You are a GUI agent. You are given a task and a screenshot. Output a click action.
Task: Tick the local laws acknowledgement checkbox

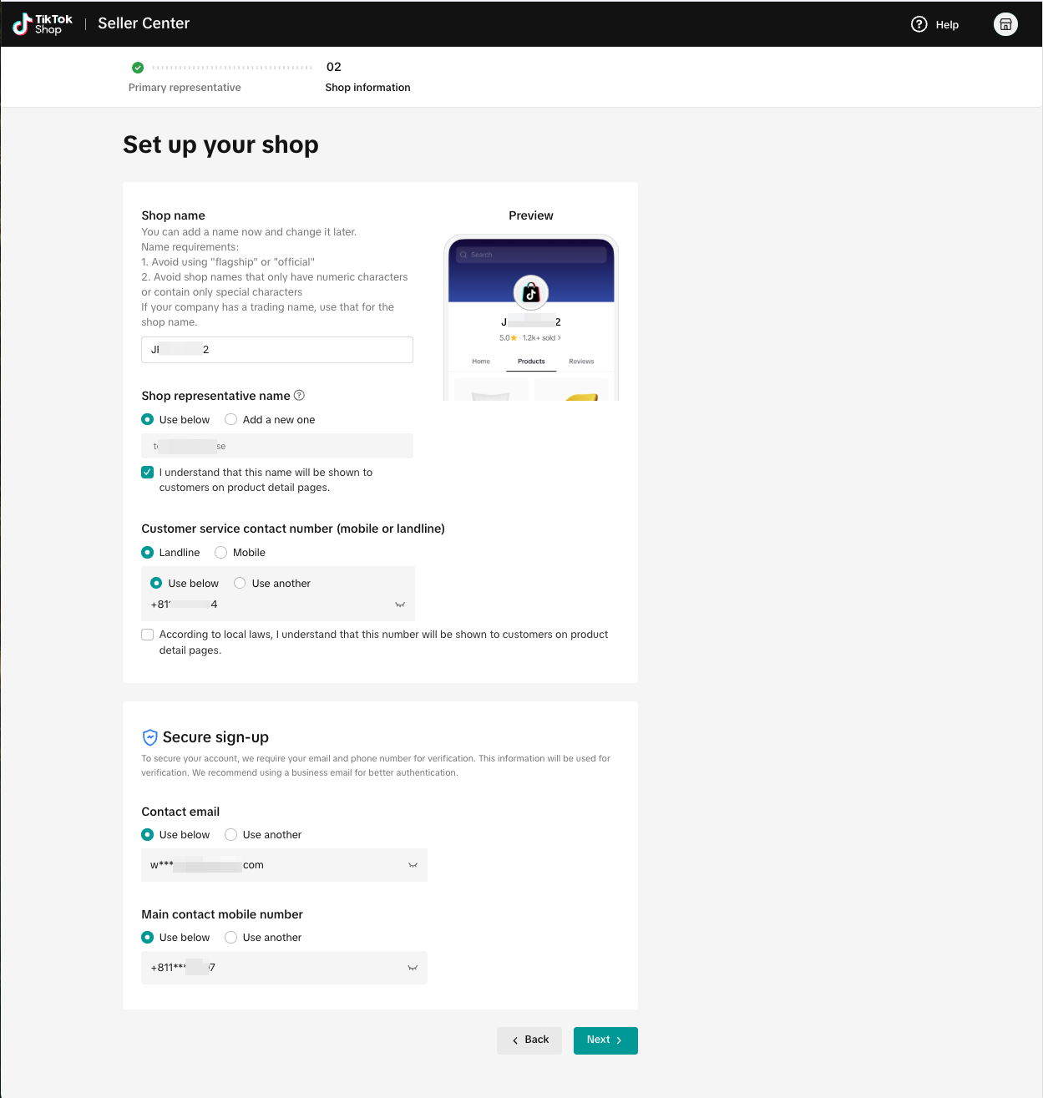[x=148, y=635]
